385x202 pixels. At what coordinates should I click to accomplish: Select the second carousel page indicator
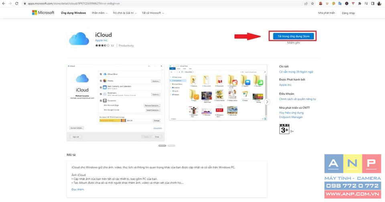click(171, 146)
